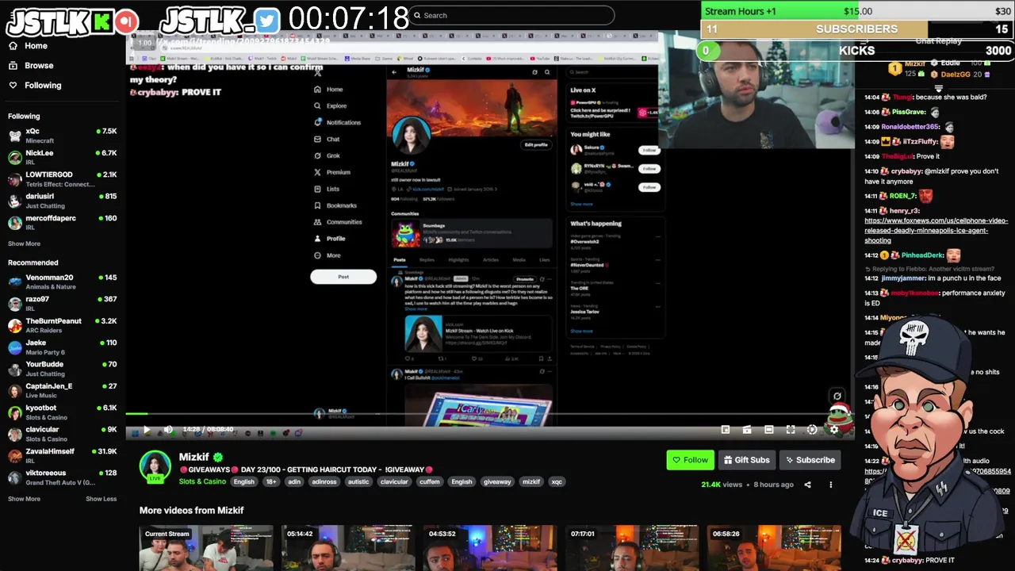Select the xqc tag
This screenshot has width=1015, height=571.
tap(557, 481)
